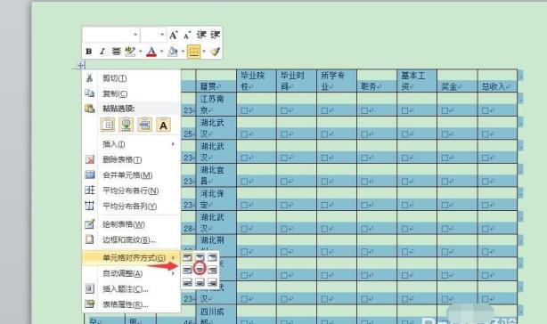547x324 pixels.
Task: Select align bottom left cell alignment
Action: (187, 282)
